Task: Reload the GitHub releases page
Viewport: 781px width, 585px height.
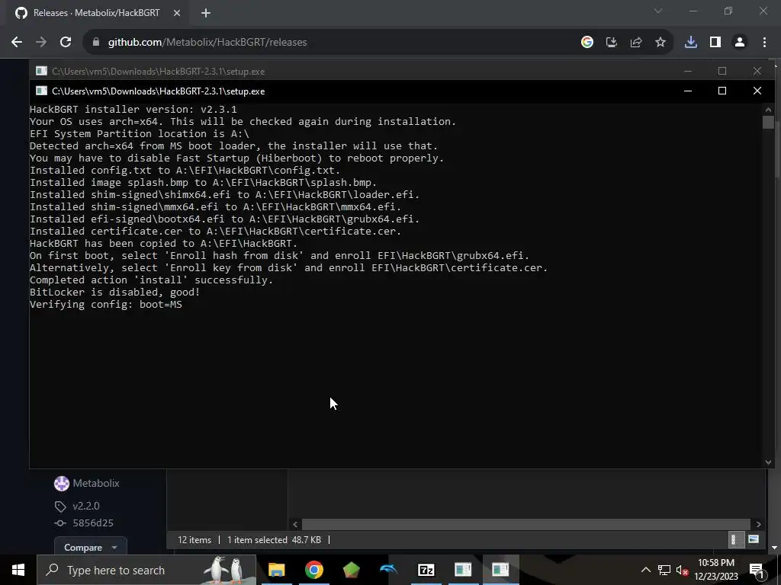Action: click(x=66, y=43)
